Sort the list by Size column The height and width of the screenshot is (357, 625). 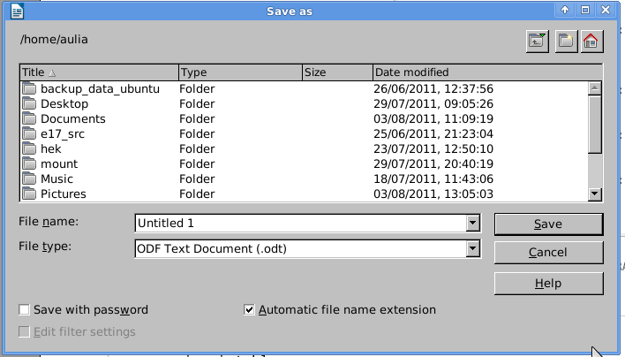click(x=337, y=72)
